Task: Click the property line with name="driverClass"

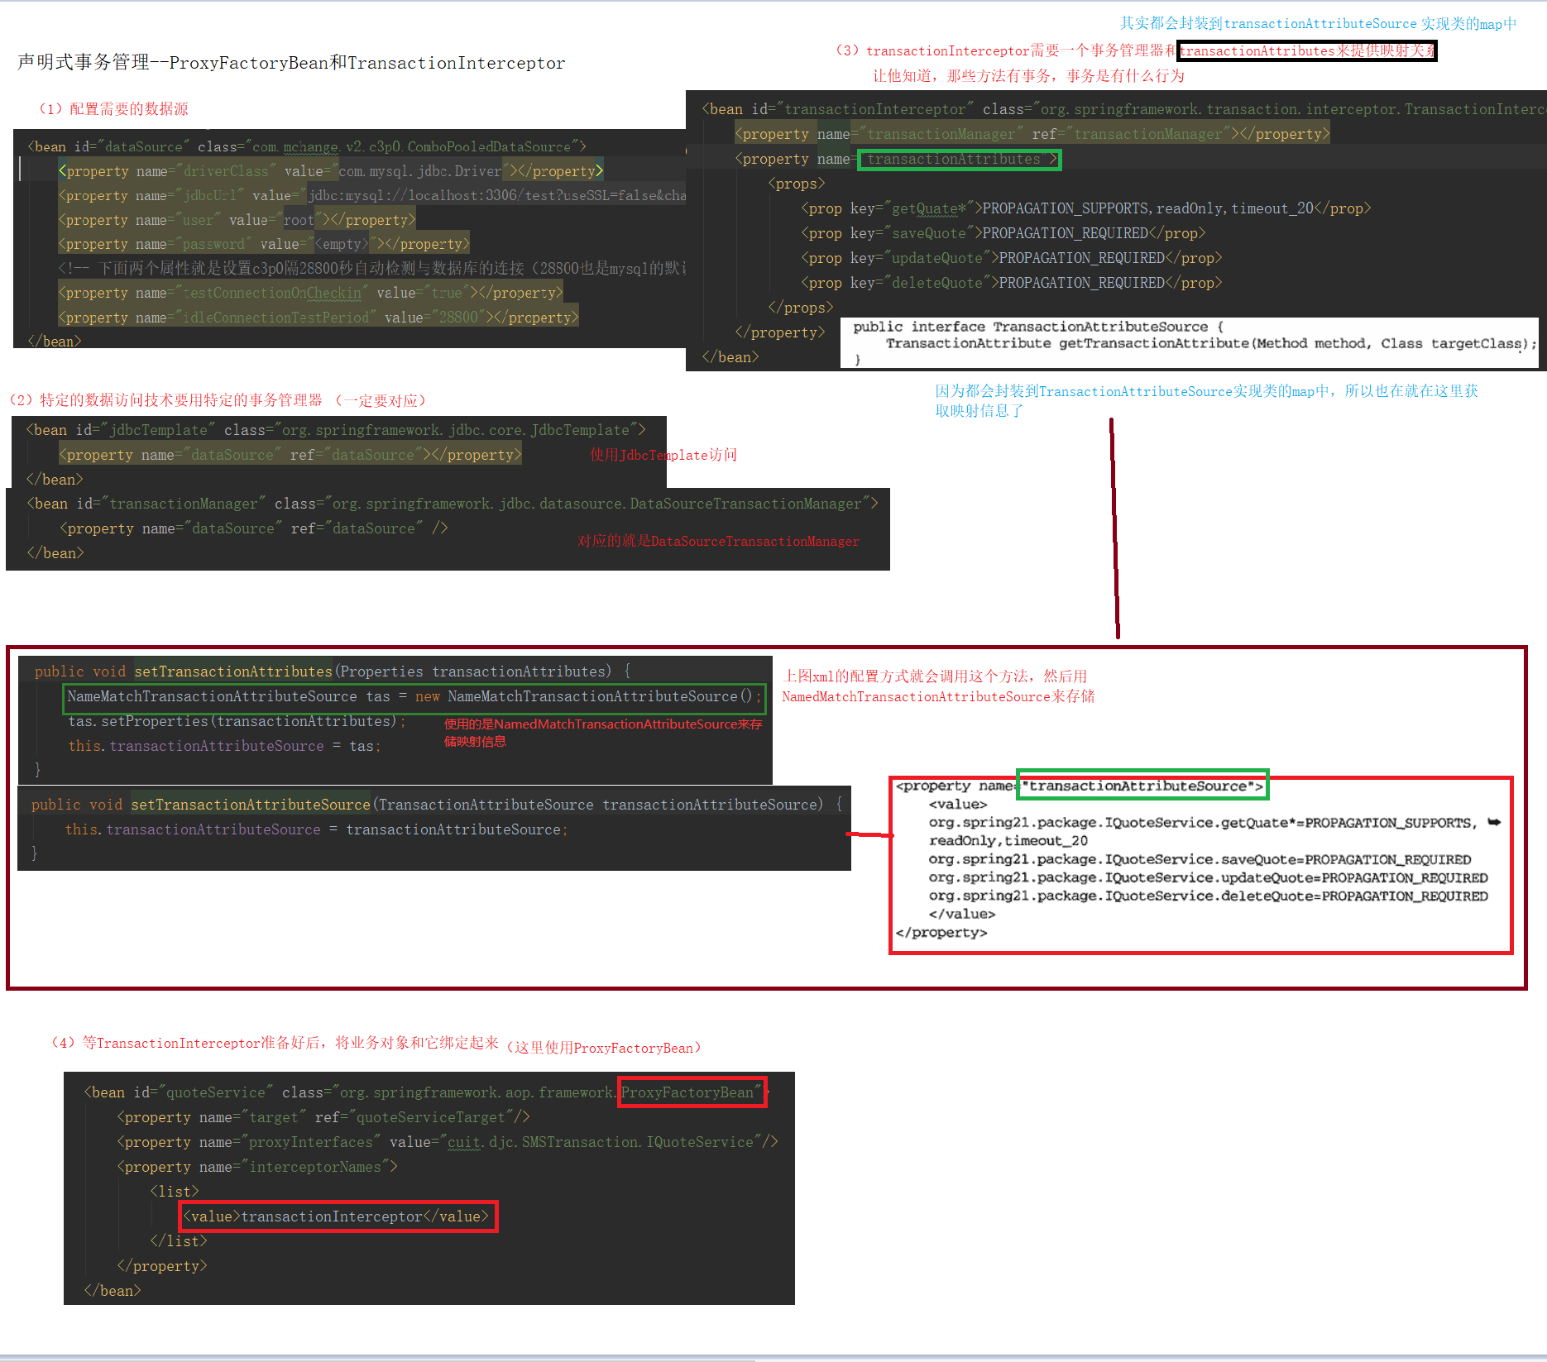Action: pyautogui.click(x=331, y=171)
